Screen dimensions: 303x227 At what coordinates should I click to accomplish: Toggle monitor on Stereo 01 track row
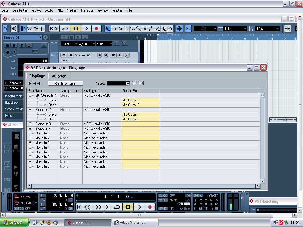coord(106,55)
